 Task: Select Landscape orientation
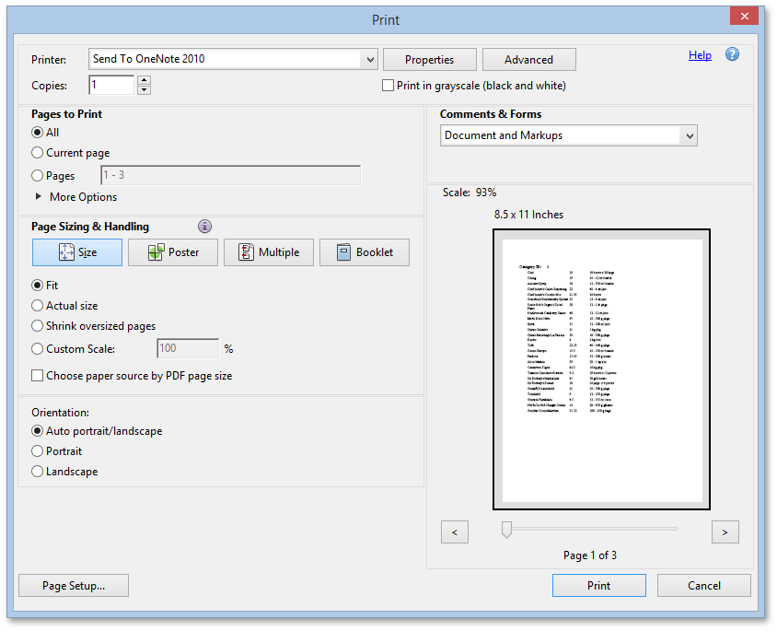(x=36, y=471)
